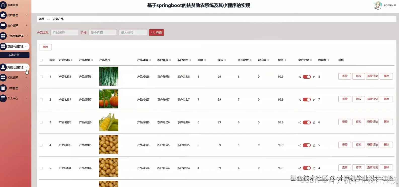Click 修改 for 产品名称7
This screenshot has height=187, width=399.
pos(358,99)
